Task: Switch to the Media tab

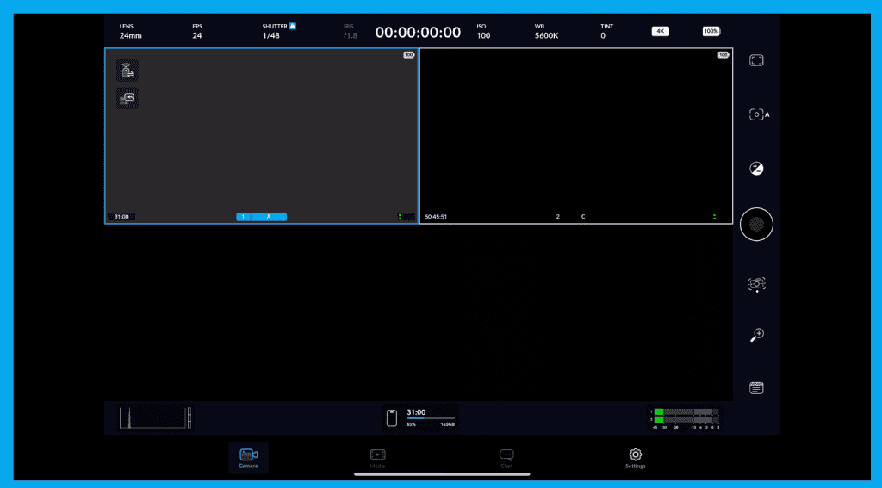Action: point(377,458)
